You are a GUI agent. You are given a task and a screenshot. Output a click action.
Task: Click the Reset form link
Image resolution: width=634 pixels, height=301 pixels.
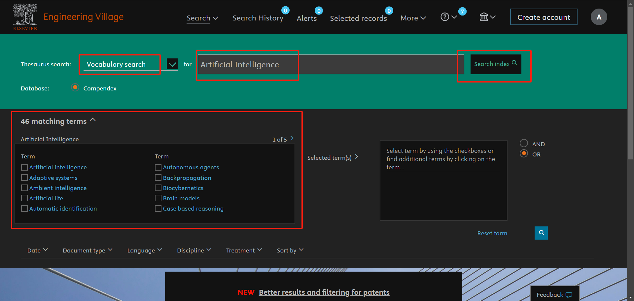[x=492, y=233]
